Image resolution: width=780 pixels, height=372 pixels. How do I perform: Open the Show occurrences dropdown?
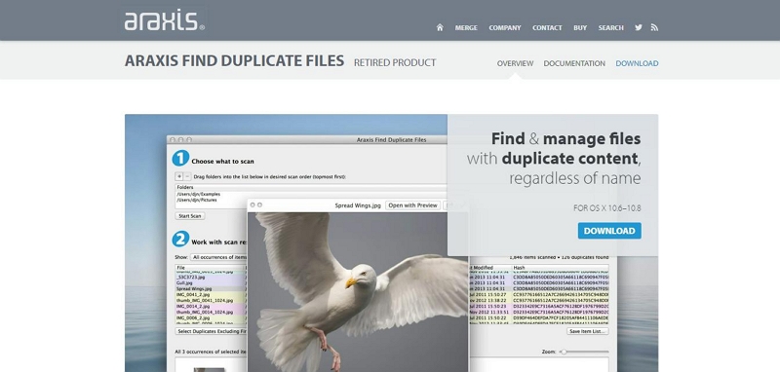tap(218, 257)
